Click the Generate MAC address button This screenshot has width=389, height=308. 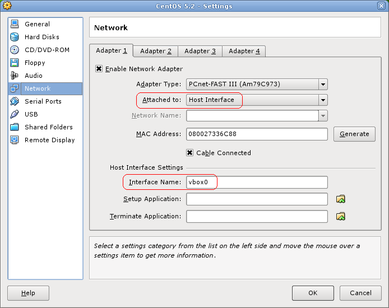[354, 134]
